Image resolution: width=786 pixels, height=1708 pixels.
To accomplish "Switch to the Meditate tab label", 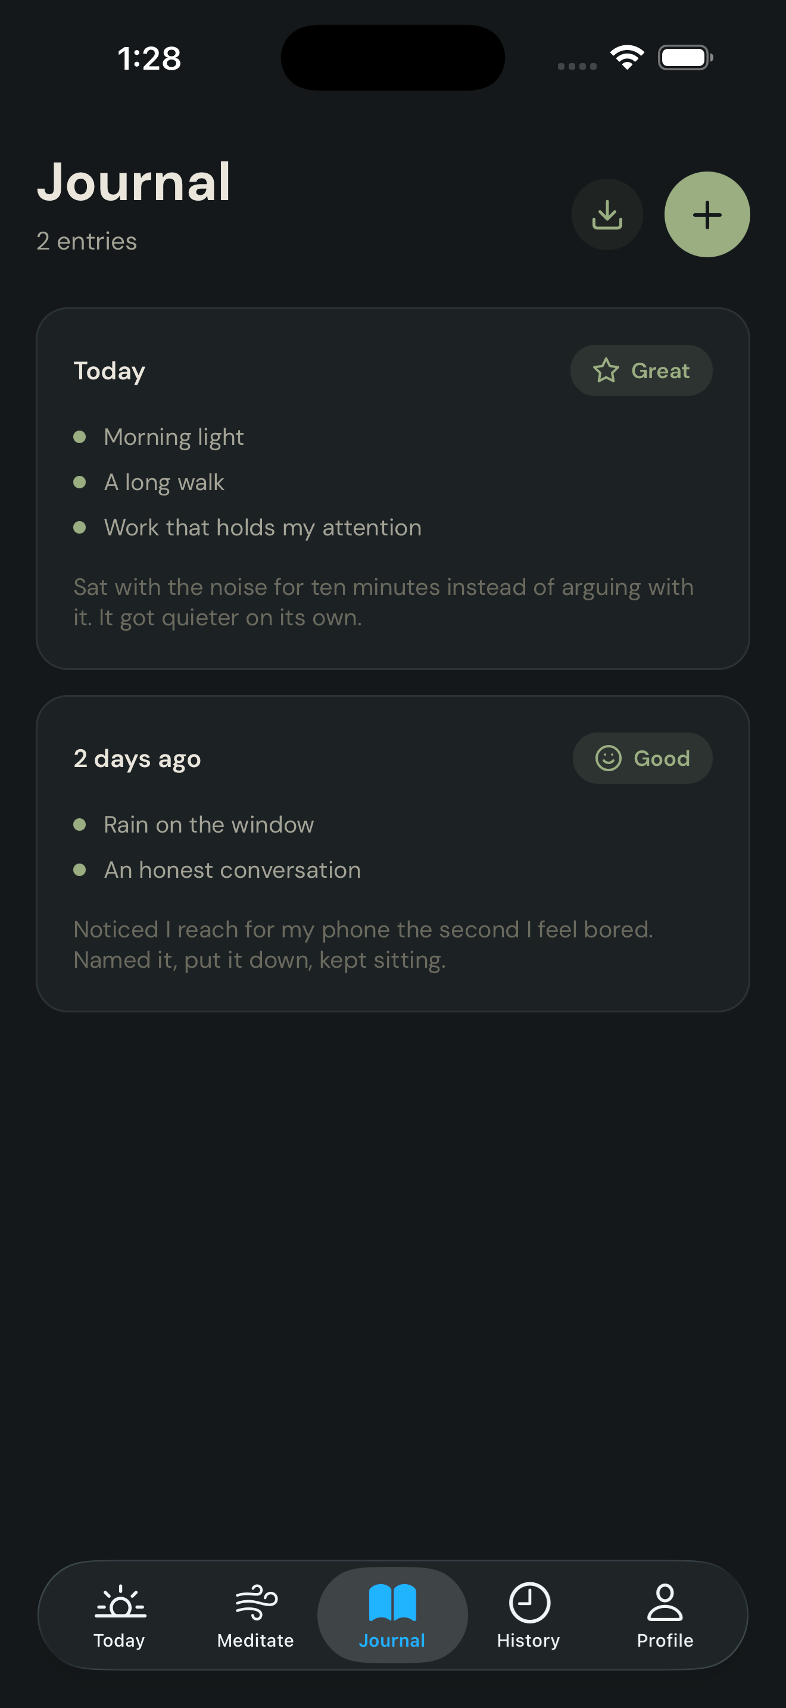I will [x=256, y=1640].
